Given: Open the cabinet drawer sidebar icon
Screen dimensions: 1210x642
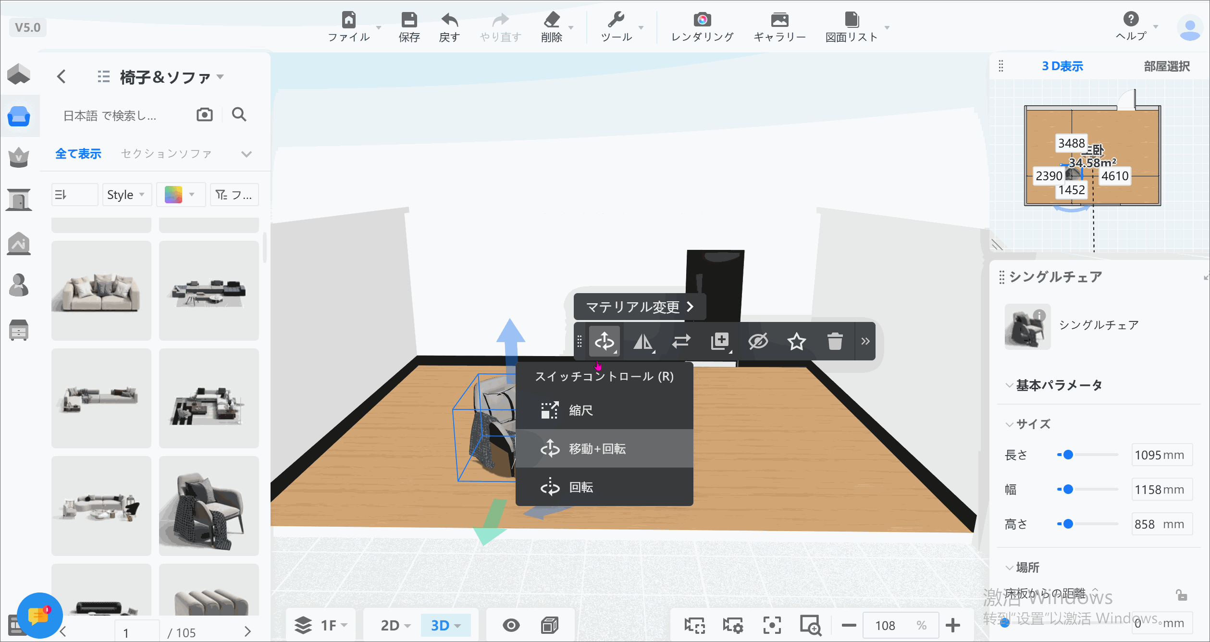Looking at the screenshot, I should click(x=19, y=330).
